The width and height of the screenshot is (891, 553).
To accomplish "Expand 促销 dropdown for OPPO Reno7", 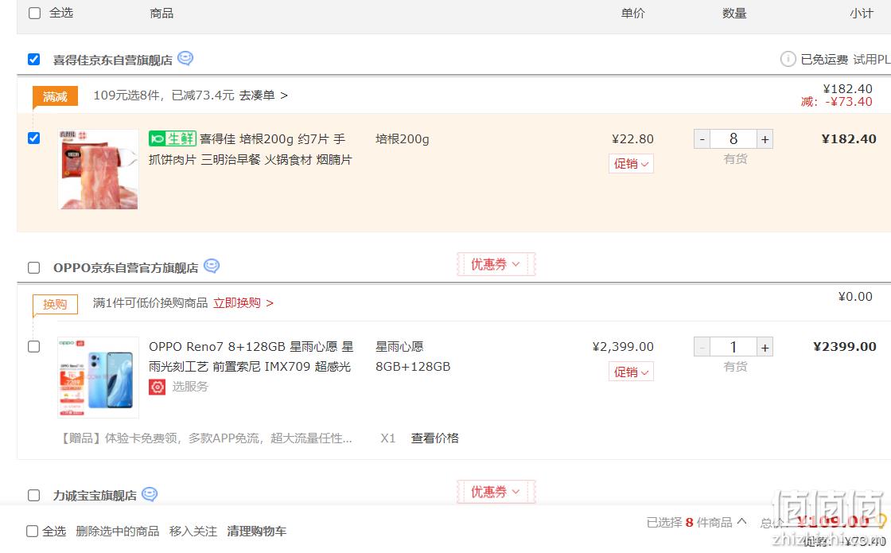I will pos(631,372).
